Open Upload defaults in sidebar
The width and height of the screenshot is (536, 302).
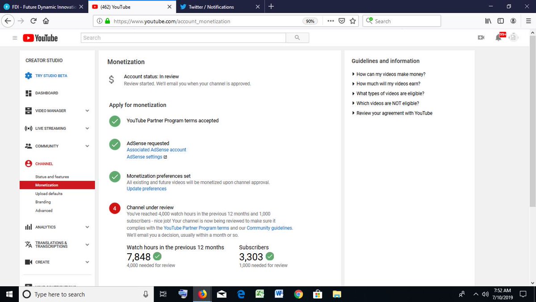pyautogui.click(x=49, y=194)
